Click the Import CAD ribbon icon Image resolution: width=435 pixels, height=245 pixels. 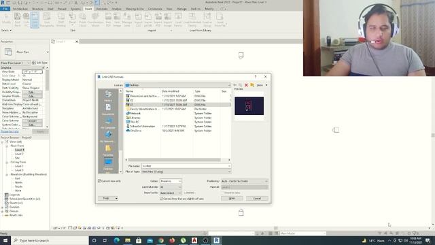pos(139,20)
